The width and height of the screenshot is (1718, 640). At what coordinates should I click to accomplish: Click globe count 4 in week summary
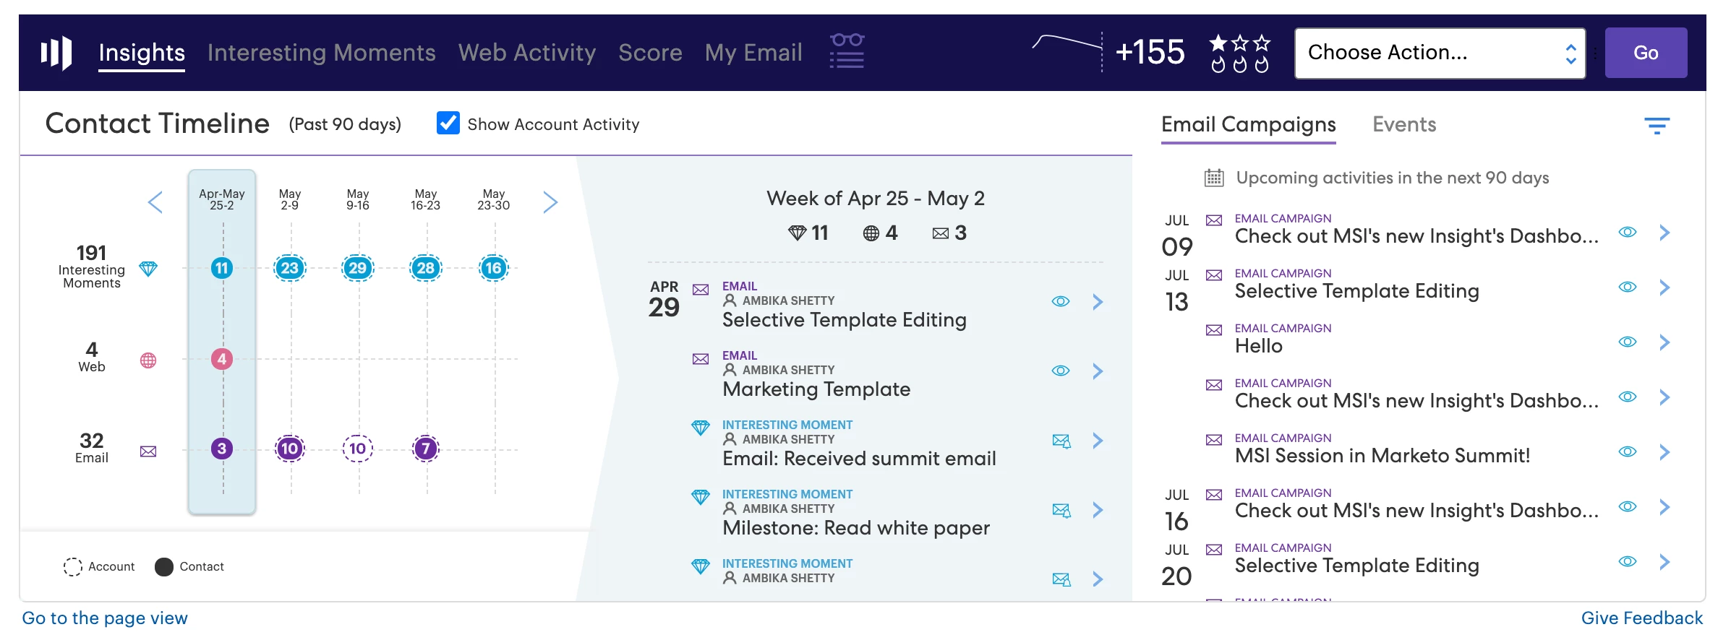[x=880, y=233]
